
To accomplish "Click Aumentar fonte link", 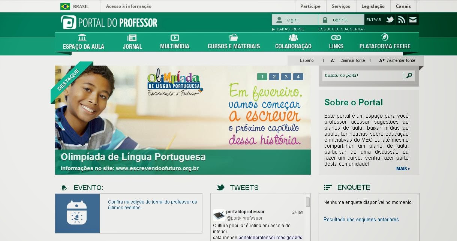I will tap(401, 60).
